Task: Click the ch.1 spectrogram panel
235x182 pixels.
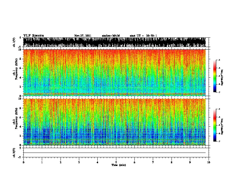Action: [x=115, y=73]
